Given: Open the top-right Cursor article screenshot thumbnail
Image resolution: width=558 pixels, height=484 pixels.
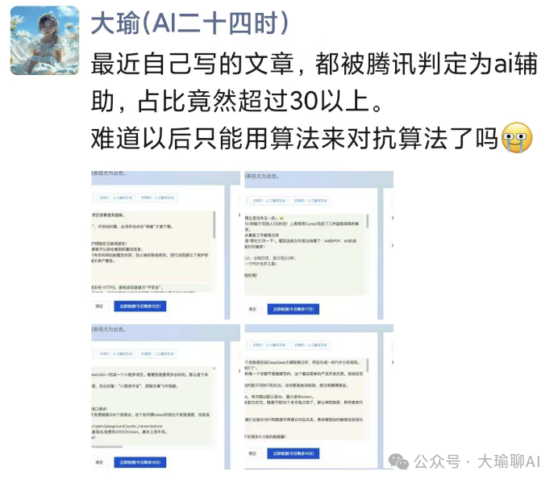Looking at the screenshot, I should click(x=319, y=245).
